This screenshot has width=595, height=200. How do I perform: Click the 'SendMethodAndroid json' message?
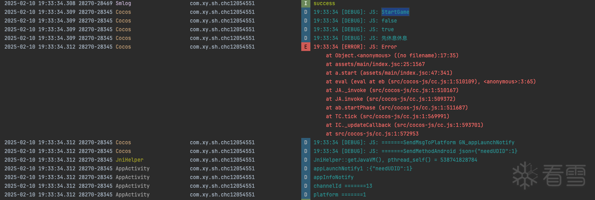point(415,151)
